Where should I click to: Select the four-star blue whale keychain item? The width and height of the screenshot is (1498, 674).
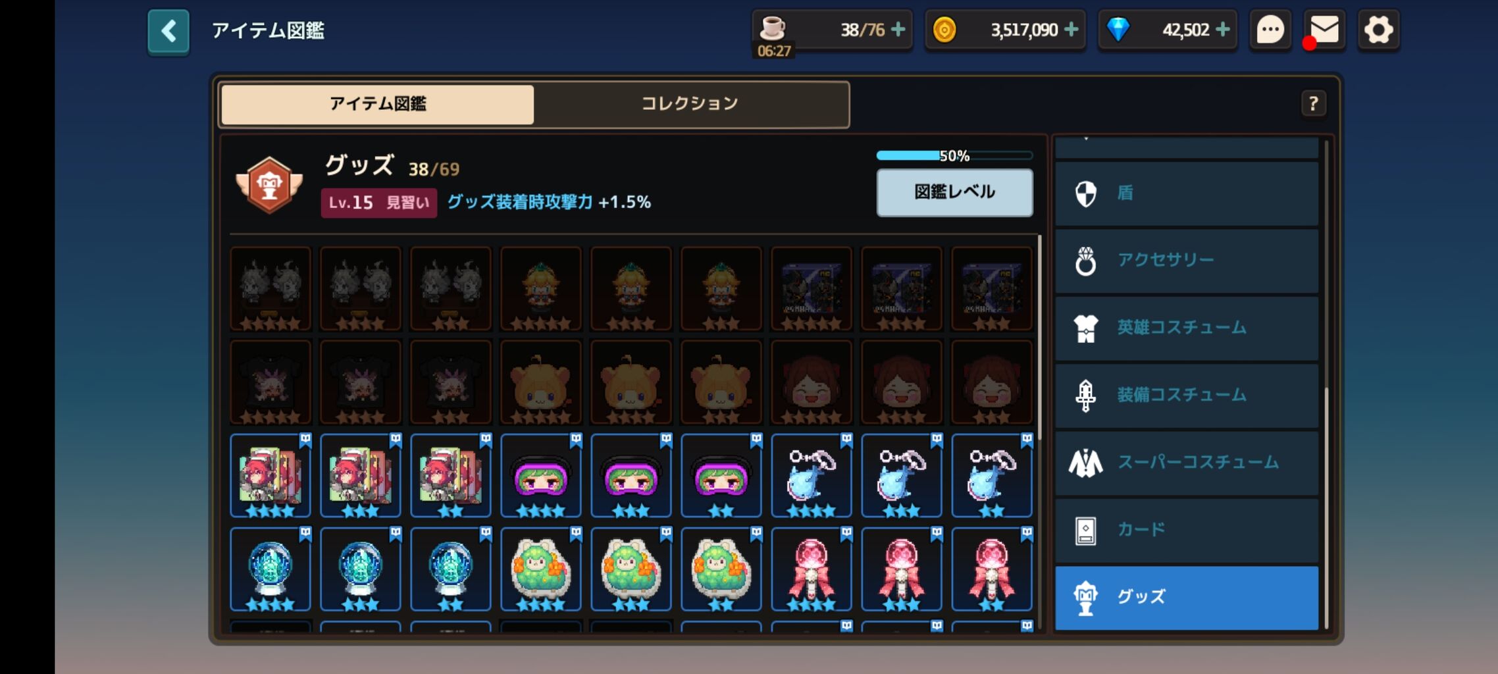click(x=811, y=475)
